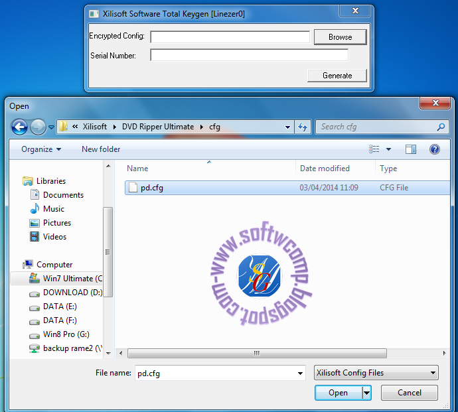Select Computer in the navigation pane
Image resolution: width=458 pixels, height=412 pixels.
(x=54, y=265)
